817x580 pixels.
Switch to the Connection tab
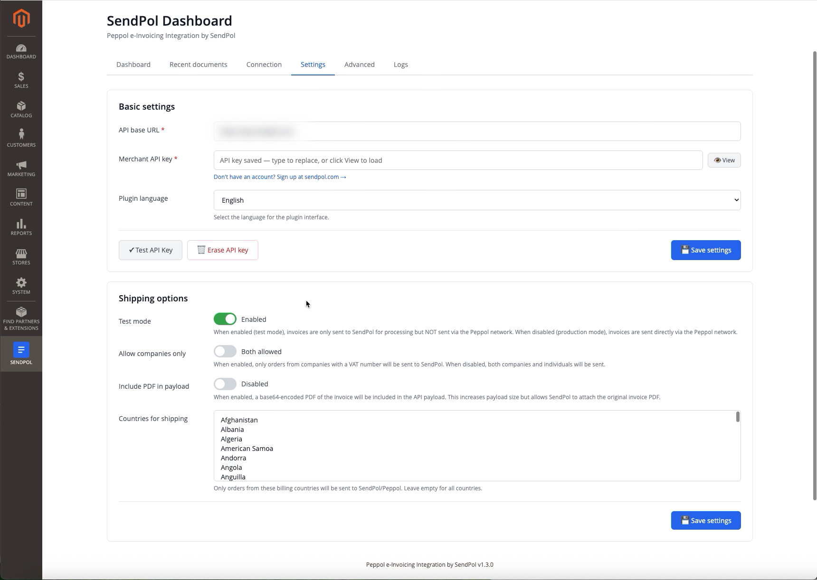264,65
